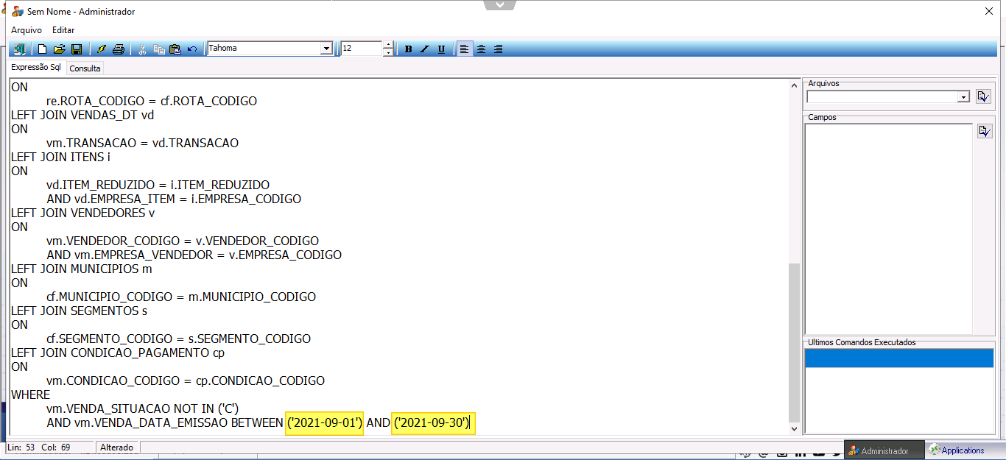The width and height of the screenshot is (1006, 460).
Task: Toggle bold formatting
Action: (x=409, y=49)
